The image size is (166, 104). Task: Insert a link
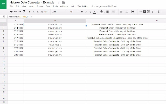point(140,12)
